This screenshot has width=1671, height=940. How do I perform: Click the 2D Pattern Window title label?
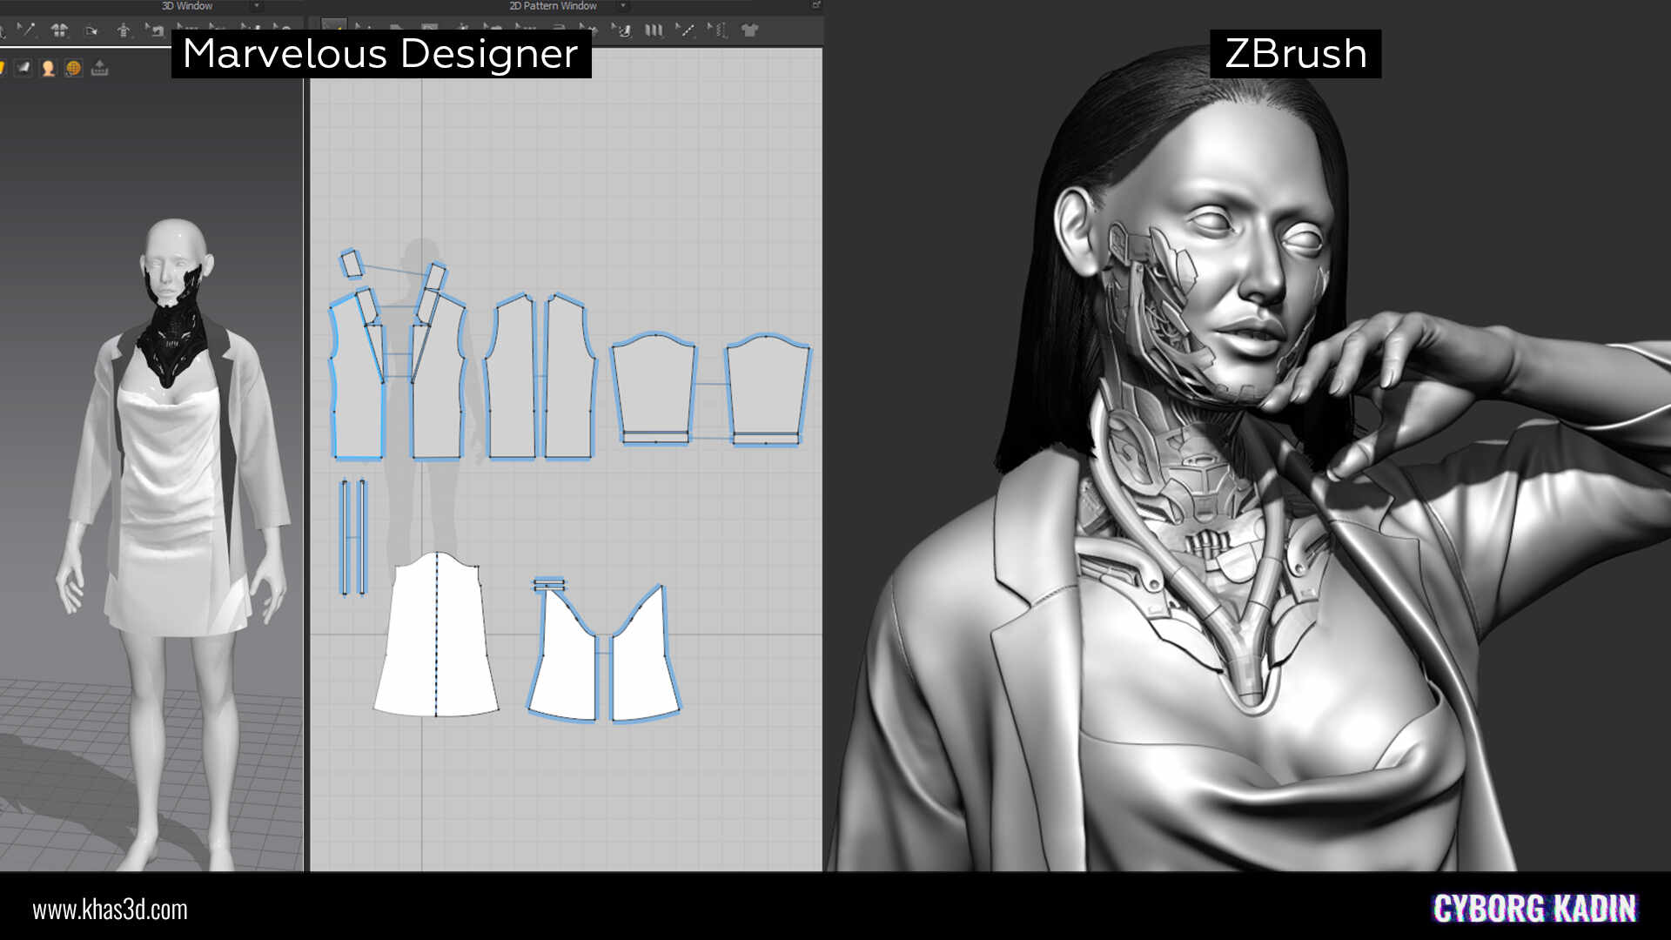point(553,6)
